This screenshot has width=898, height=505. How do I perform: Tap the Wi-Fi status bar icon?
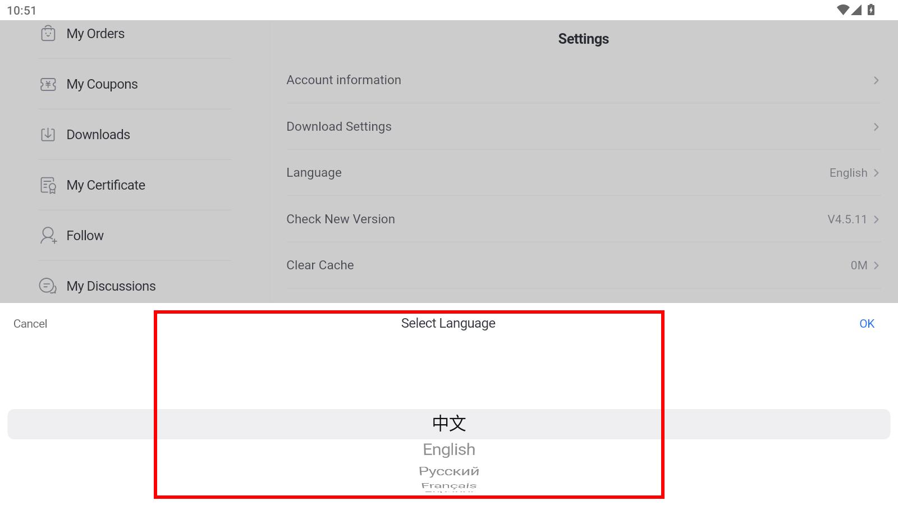[842, 10]
